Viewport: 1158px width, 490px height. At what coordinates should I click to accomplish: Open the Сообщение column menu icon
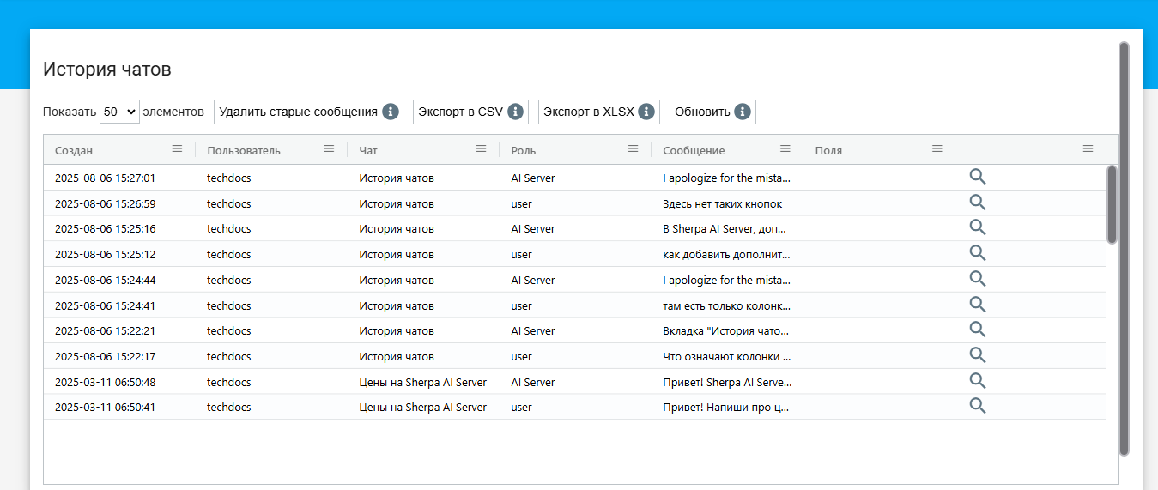click(785, 148)
